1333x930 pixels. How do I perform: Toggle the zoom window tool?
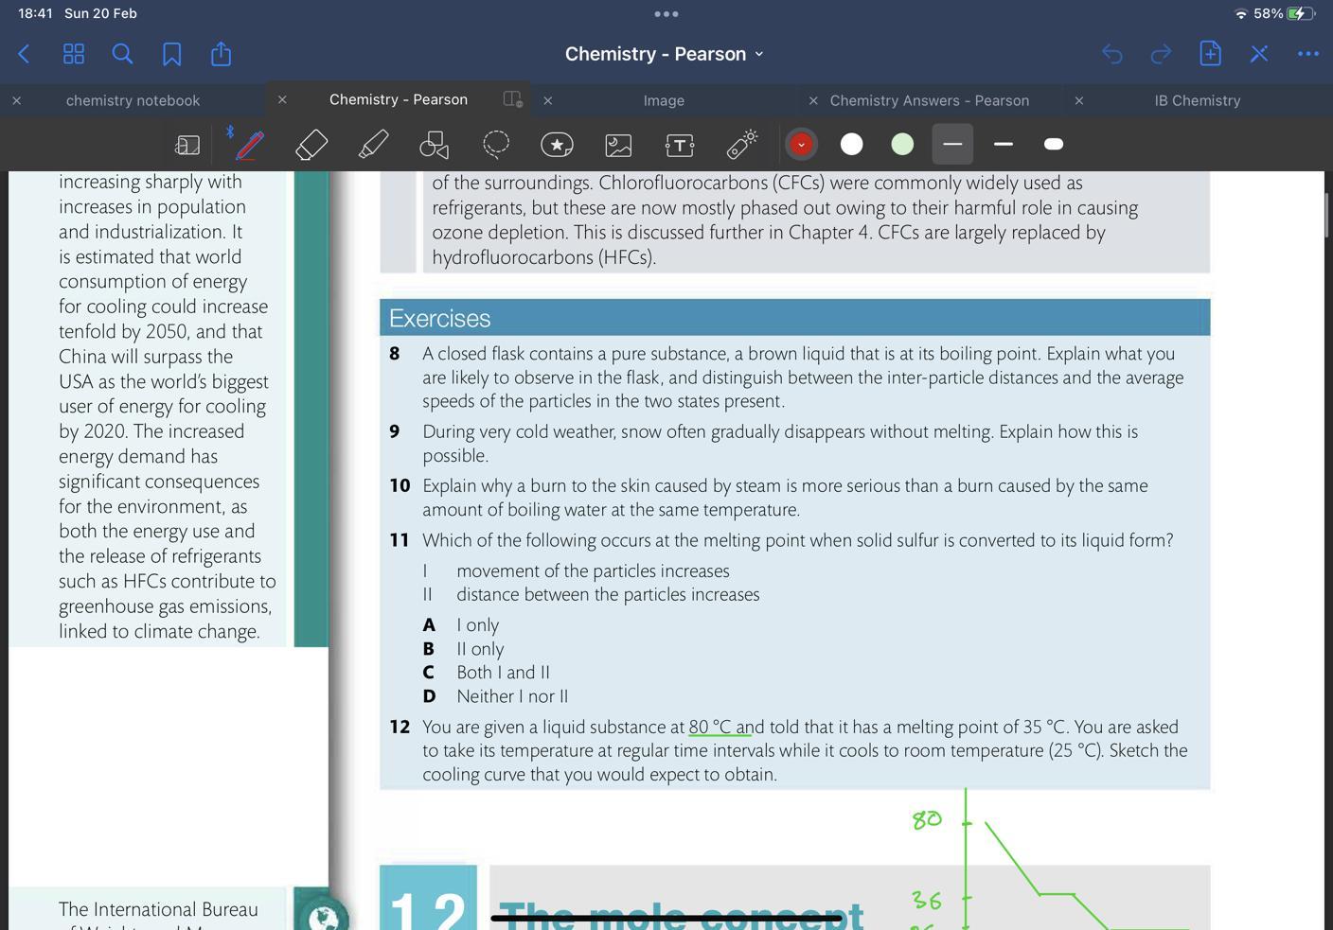click(x=187, y=145)
